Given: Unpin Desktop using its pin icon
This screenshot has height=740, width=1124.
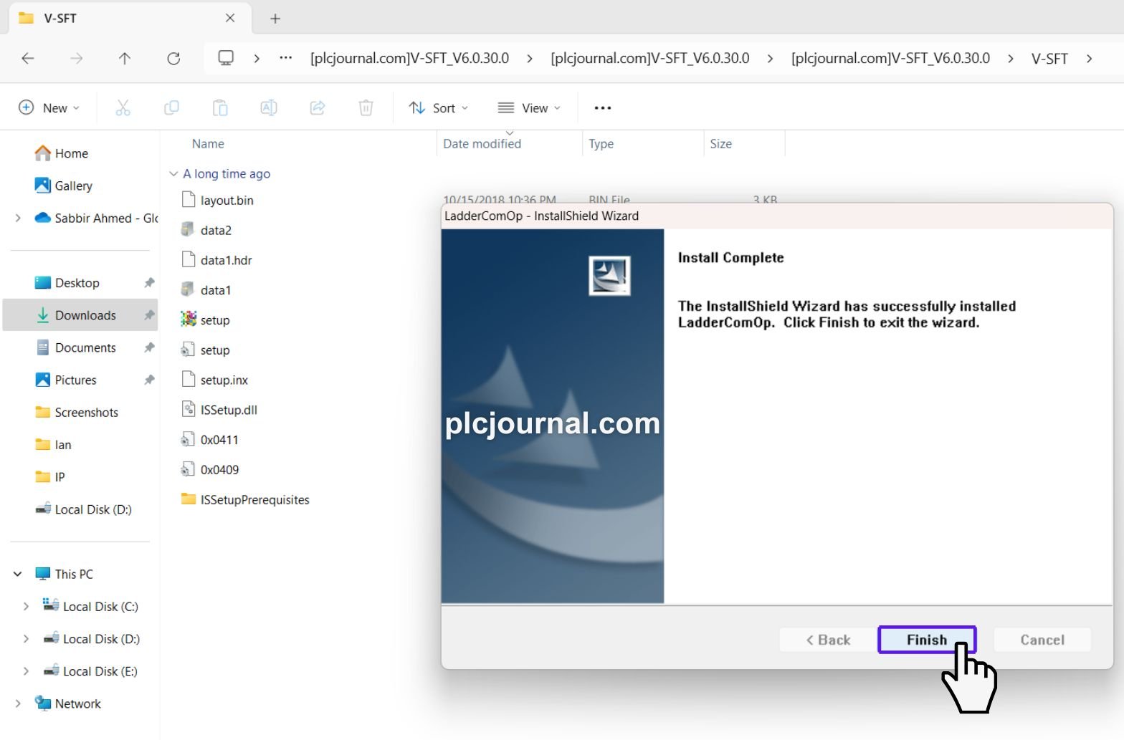Looking at the screenshot, I should (x=149, y=283).
